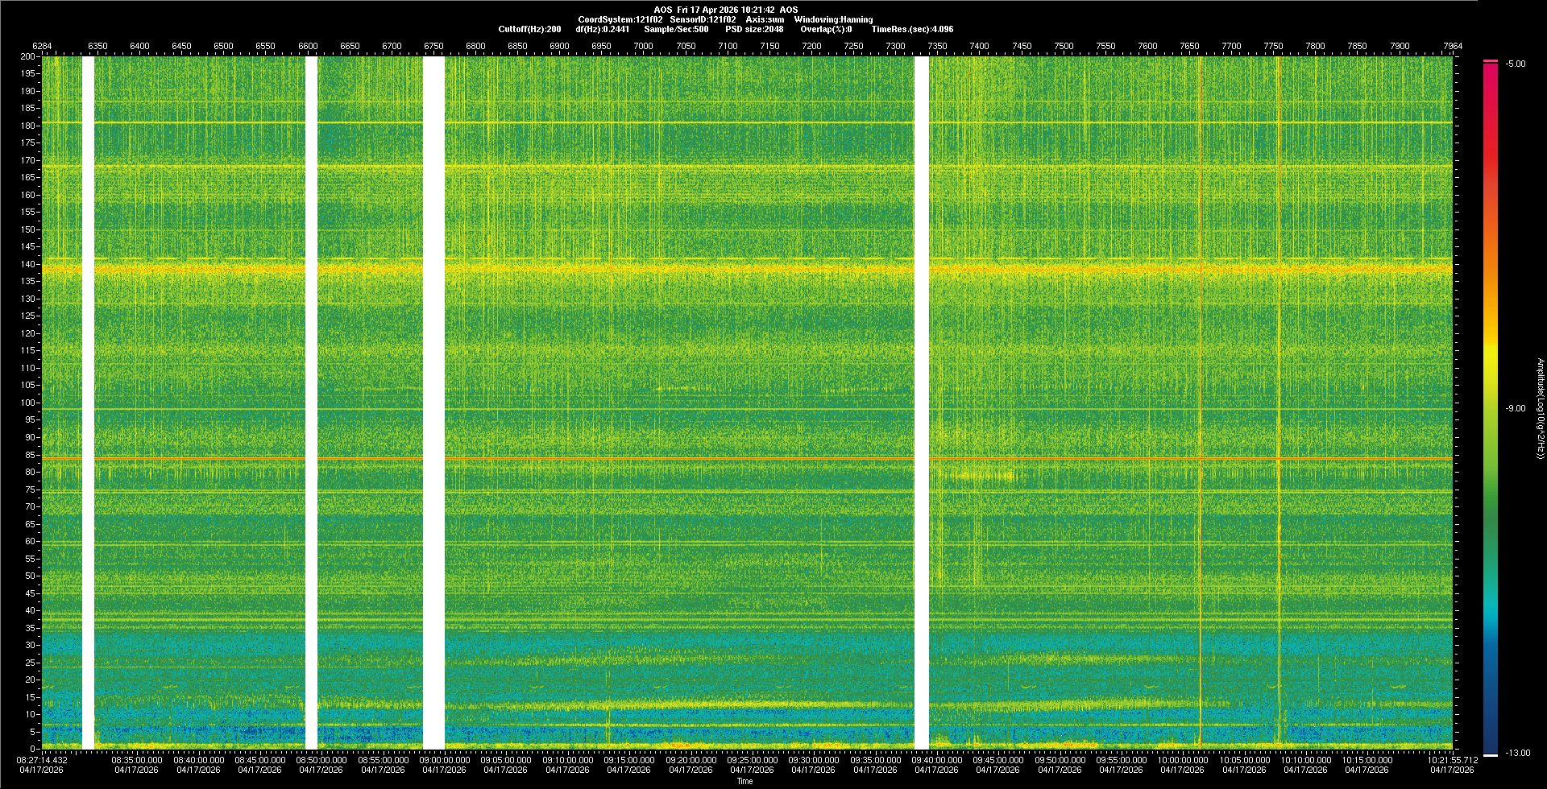This screenshot has height=789, width=1547.
Task: Select the Overlap(%):0 parameter
Action: pos(826,30)
